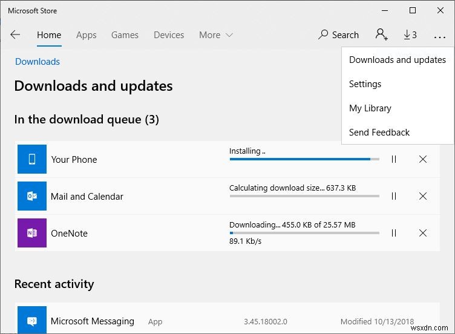Click the Microsoft Messaging app name

(x=93, y=321)
